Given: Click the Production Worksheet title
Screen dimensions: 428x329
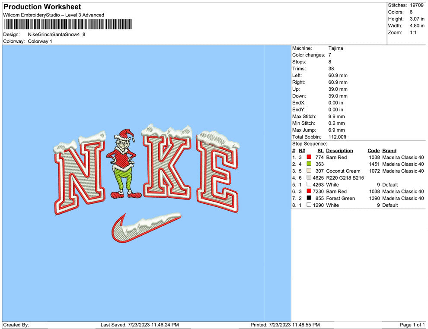Looking at the screenshot, I should click(x=42, y=7).
